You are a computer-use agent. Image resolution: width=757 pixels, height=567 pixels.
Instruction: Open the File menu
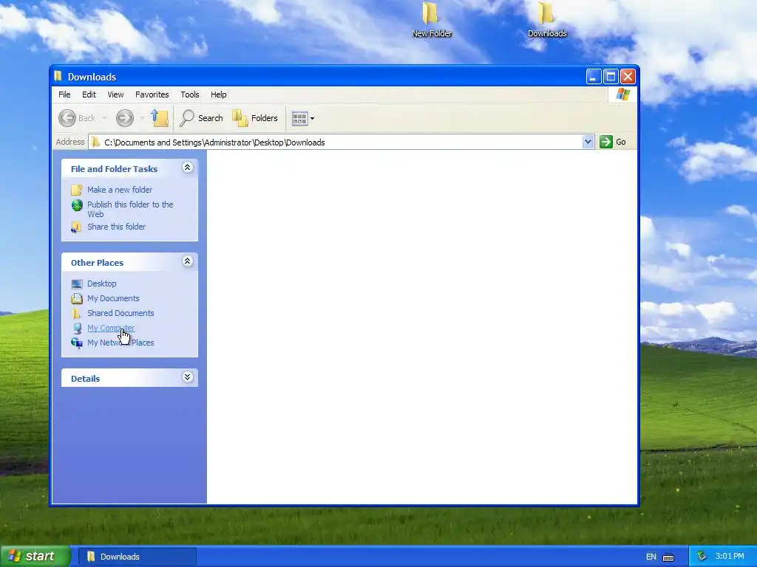coord(64,94)
